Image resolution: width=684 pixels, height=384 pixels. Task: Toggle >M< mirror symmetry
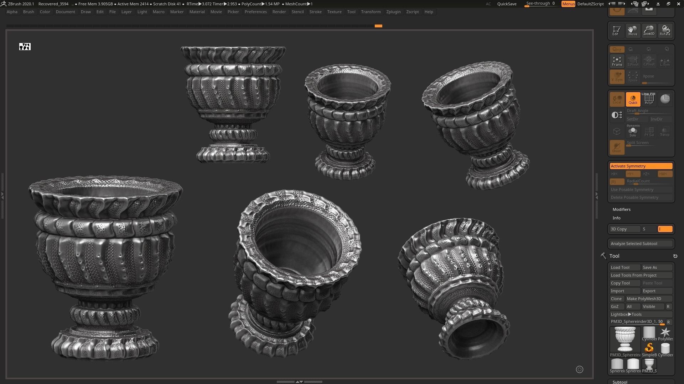[x=665, y=174]
